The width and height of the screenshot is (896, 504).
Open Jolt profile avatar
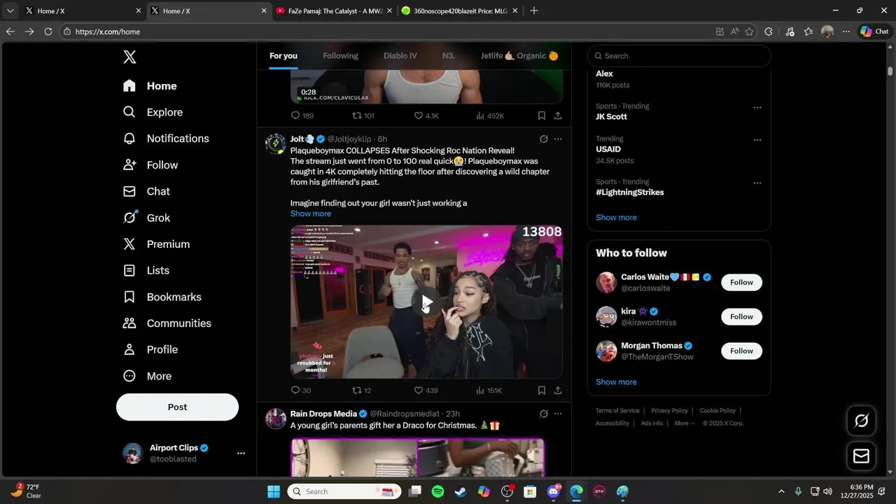(275, 144)
